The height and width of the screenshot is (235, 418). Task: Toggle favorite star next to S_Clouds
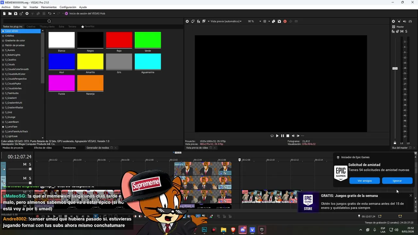pyautogui.click(x=3, y=65)
